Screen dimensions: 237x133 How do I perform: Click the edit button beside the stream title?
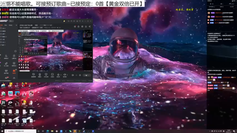[x=36, y=25]
